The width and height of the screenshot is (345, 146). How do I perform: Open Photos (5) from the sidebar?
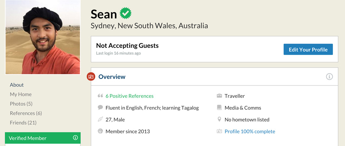click(21, 104)
